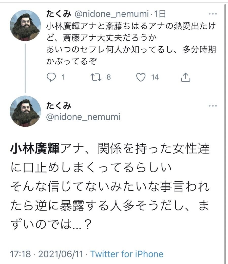Image resolution: width=228 pixels, height=264 pixels.
Task: Click the @nidone_nemumi handle in the first tweet
Action: (111, 14)
